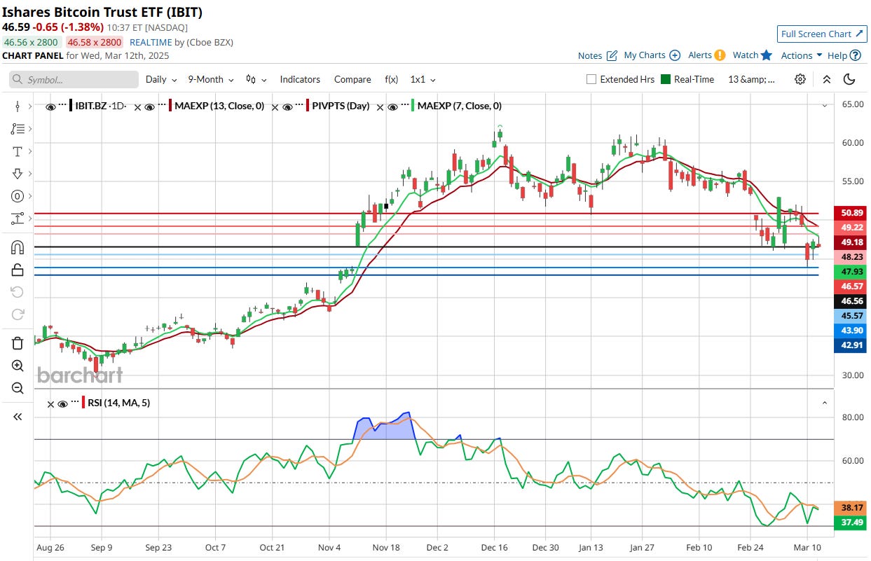This screenshot has height=561, width=871.
Task: Click the redo arrow icon
Action: click(x=18, y=314)
